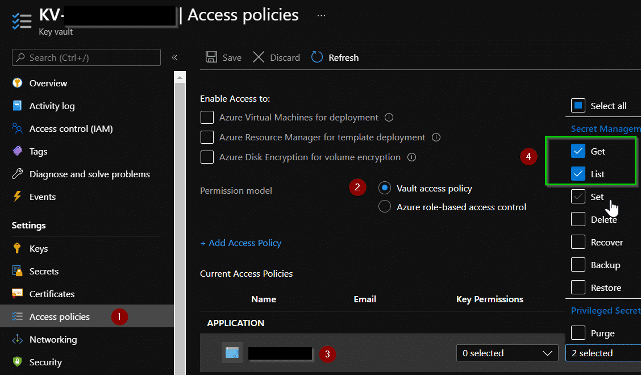This screenshot has width=641, height=375.
Task: Collapse the left navigation pane
Action: pyautogui.click(x=175, y=57)
